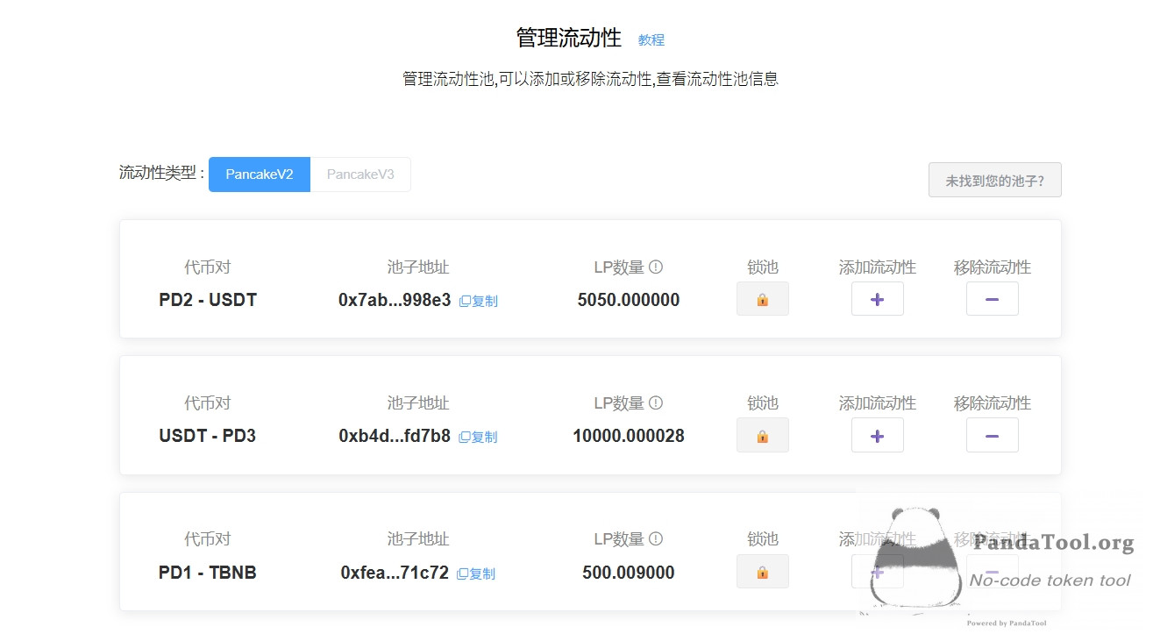Click lock icon for USDT - PD3 pool
Screen dimensions: 1153x641
(762, 436)
